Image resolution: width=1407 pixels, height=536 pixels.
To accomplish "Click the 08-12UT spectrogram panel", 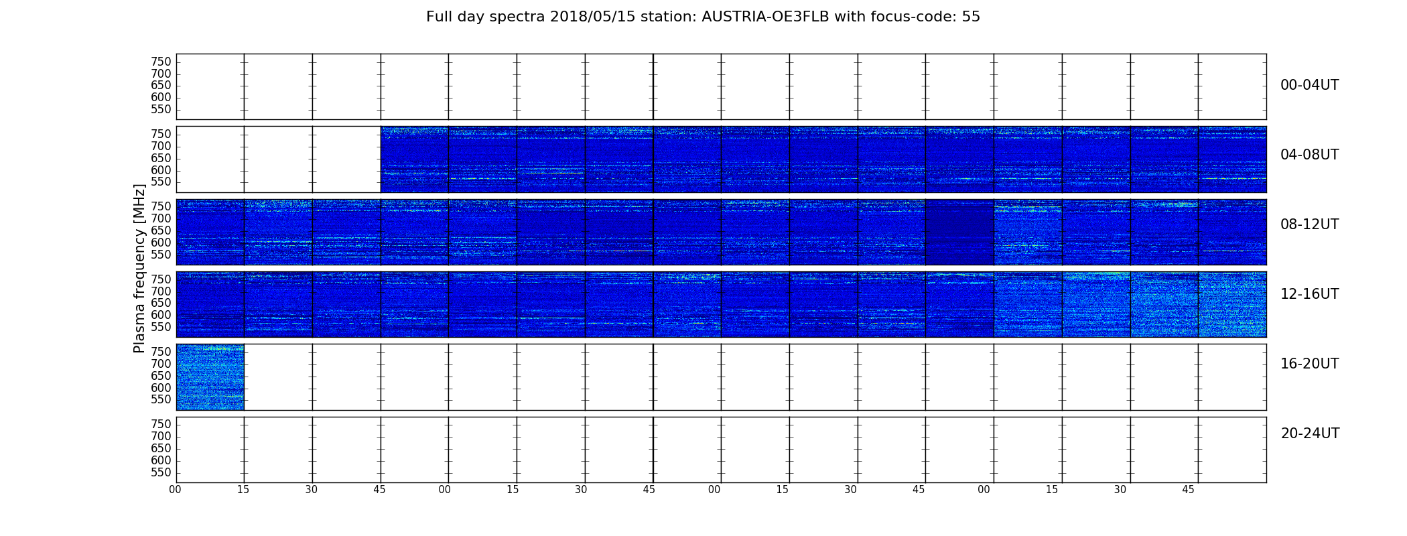I will (721, 232).
